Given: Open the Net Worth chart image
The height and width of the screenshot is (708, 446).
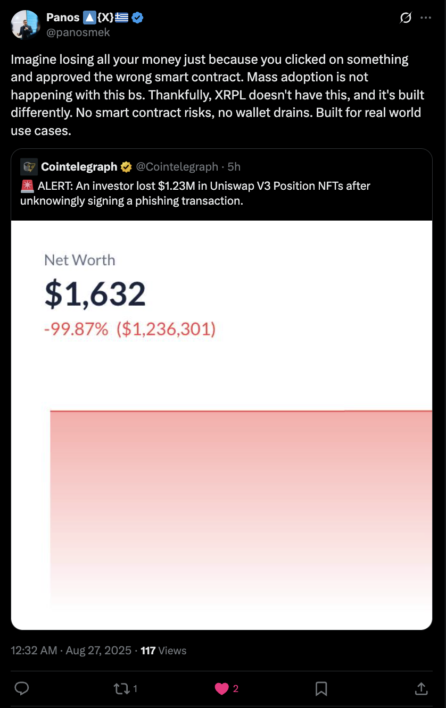Looking at the screenshot, I should 221,425.
